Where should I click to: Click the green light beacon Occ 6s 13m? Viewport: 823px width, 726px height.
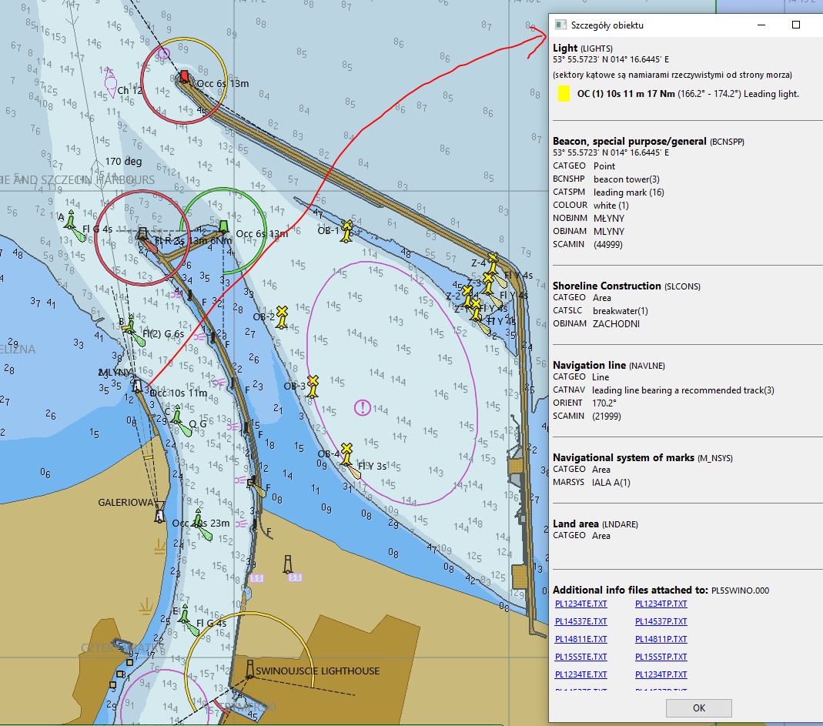click(x=223, y=226)
